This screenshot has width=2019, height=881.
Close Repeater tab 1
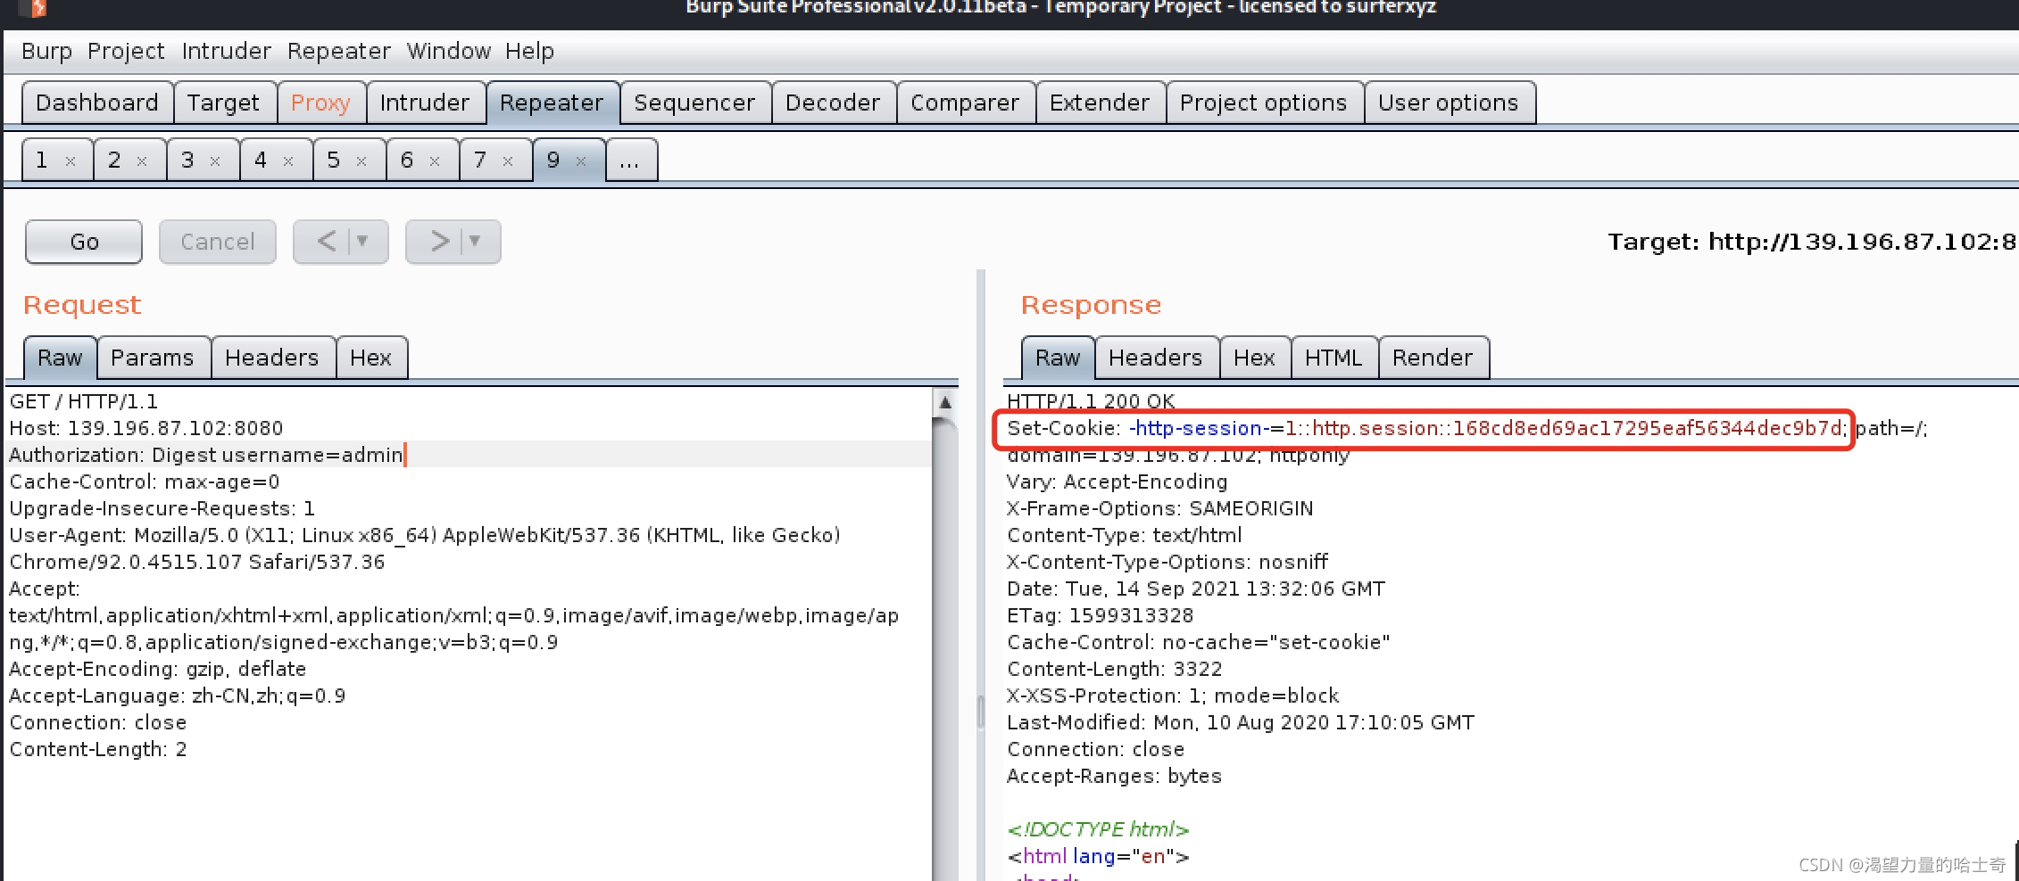pos(71,161)
